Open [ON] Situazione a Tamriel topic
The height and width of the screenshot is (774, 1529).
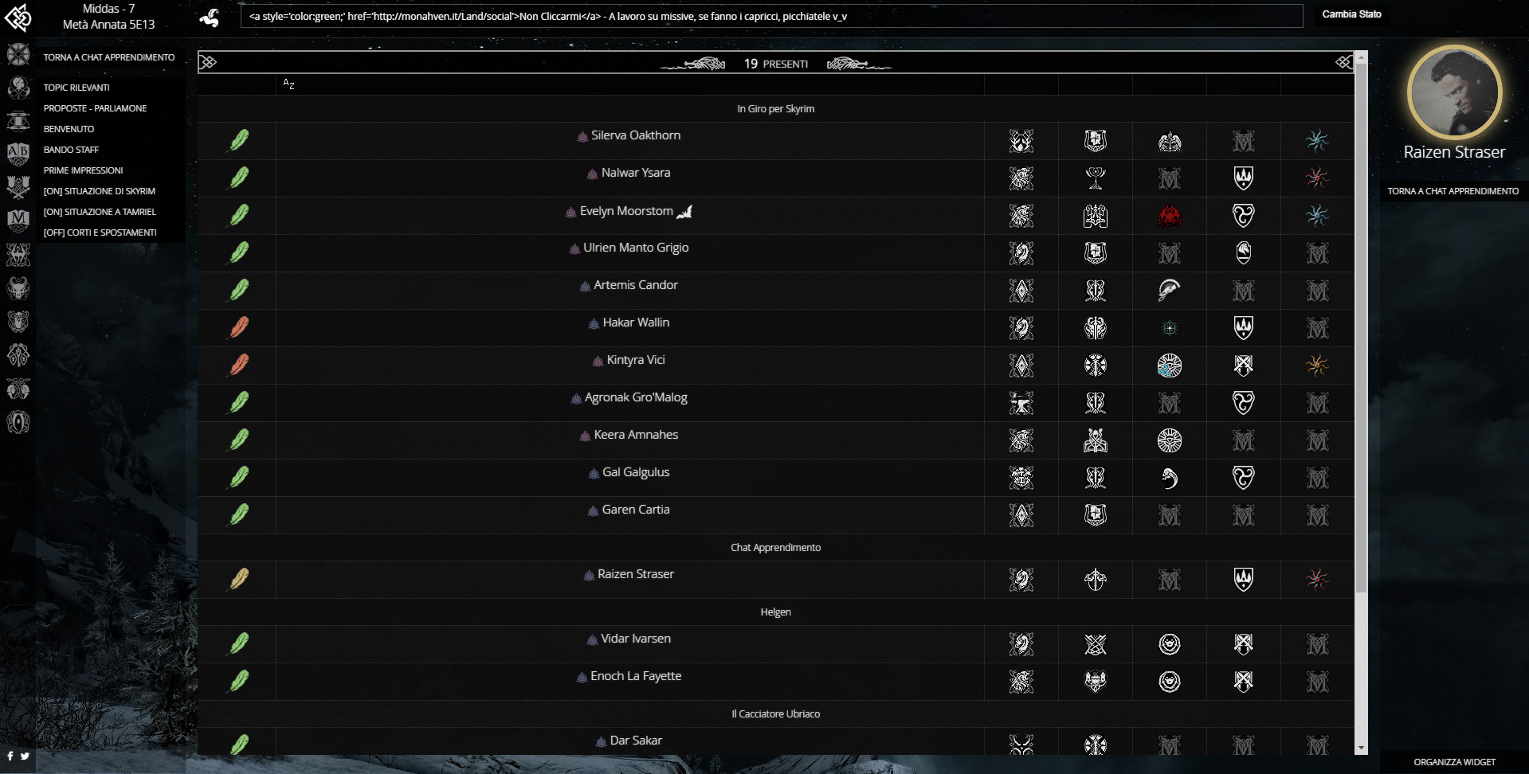click(x=100, y=212)
